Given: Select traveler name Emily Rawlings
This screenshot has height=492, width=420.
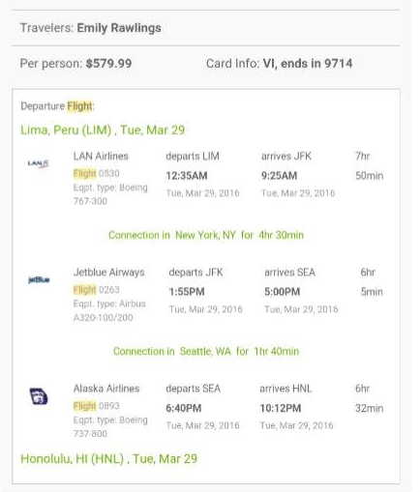Looking at the screenshot, I should click(119, 28).
